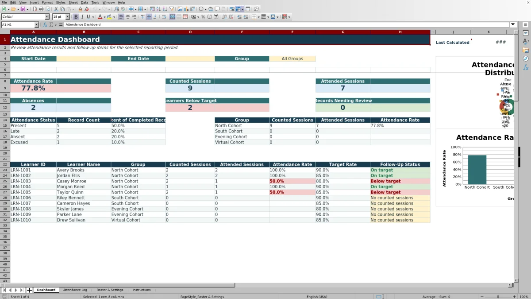Screen dimensions: 531x299
Task: Cut selection with the scissors icon
Action: click(56, 9)
